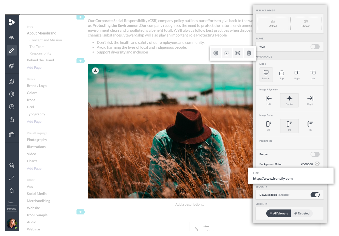This screenshot has height=236, width=339.
Task: Open the notifications bell icon
Action: coord(12,191)
